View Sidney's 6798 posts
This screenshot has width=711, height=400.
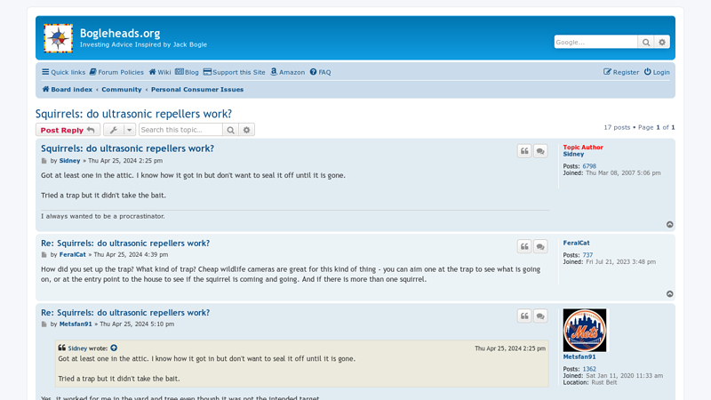click(x=589, y=166)
